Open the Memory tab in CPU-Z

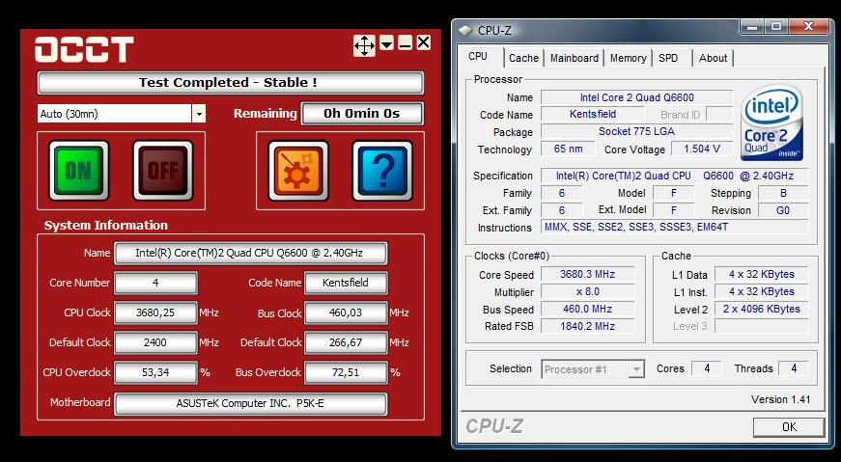pyautogui.click(x=628, y=58)
